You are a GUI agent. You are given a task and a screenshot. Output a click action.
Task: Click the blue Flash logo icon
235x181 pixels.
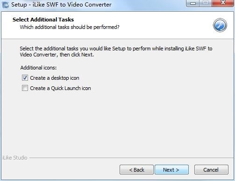[220, 25]
